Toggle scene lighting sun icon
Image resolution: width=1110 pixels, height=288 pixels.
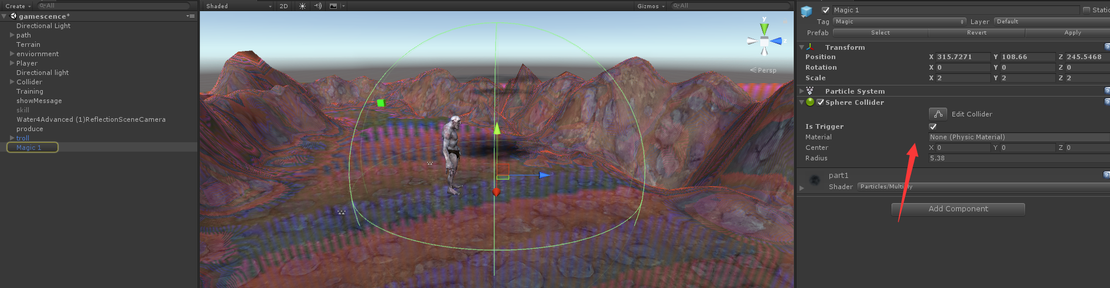(302, 6)
